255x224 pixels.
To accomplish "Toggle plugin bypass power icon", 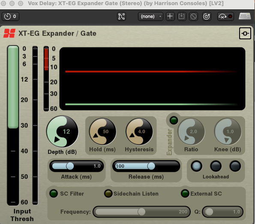I will pos(207,16).
